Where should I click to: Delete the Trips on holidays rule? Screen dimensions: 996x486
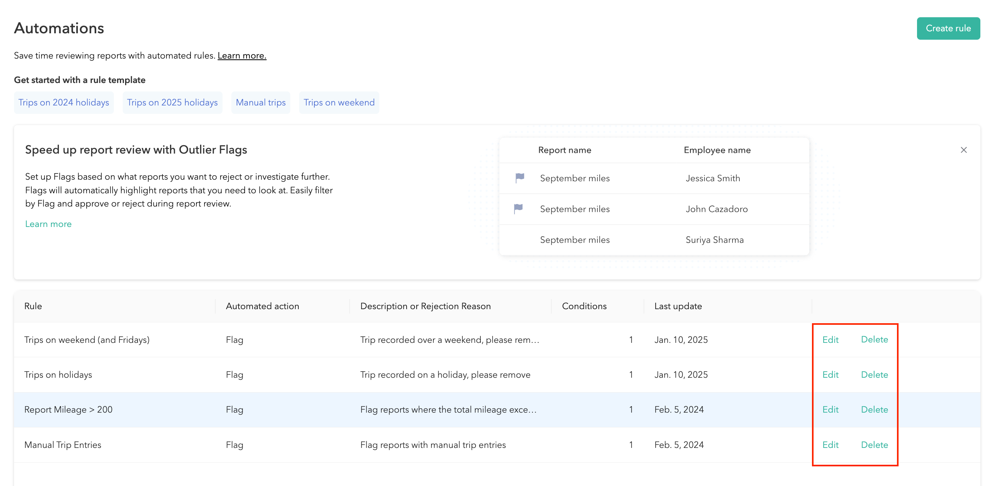pos(874,375)
